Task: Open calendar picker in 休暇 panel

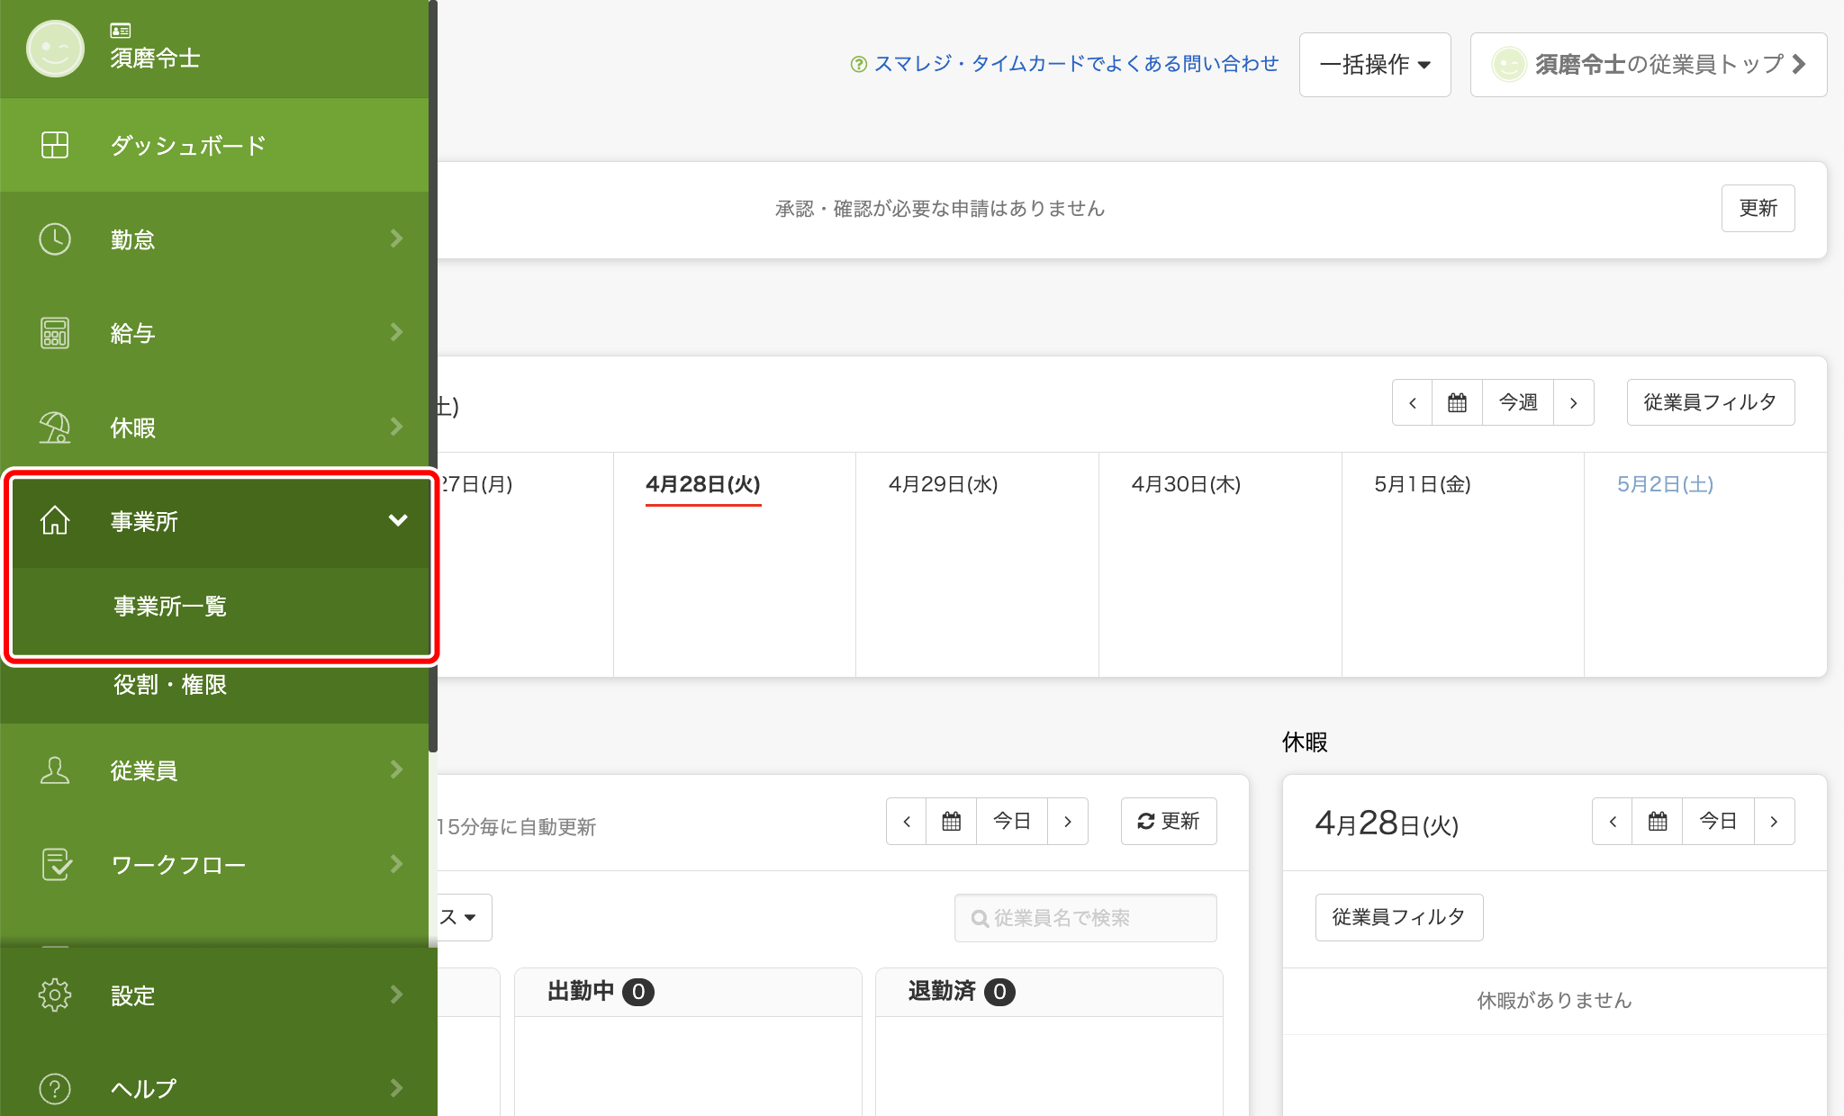Action: click(1658, 821)
